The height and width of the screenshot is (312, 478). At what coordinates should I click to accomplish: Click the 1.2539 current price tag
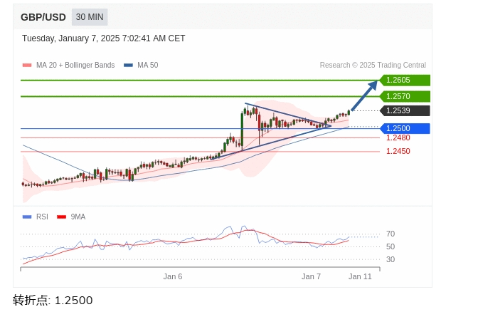click(x=405, y=110)
